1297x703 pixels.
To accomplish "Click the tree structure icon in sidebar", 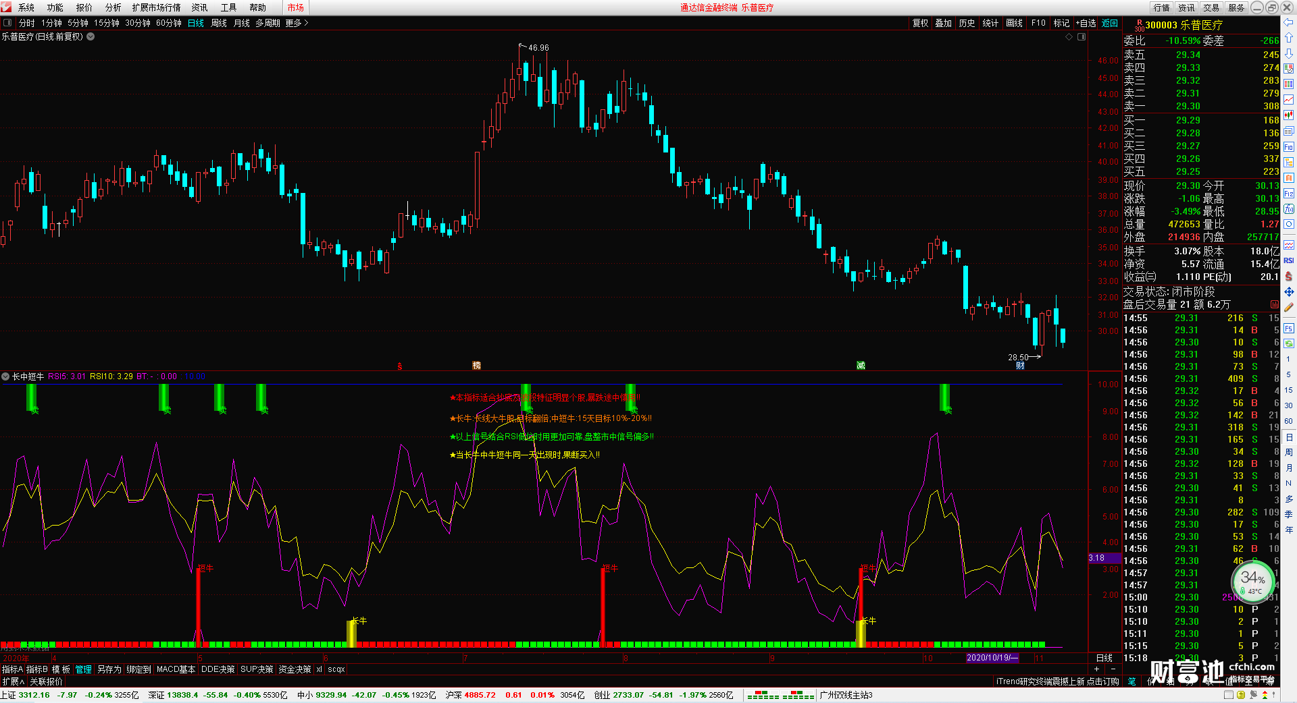I will (x=1289, y=163).
